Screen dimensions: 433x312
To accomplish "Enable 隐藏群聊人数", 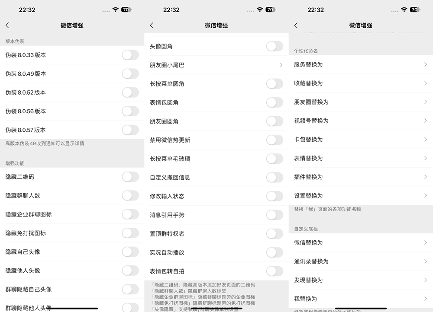I will tap(129, 195).
